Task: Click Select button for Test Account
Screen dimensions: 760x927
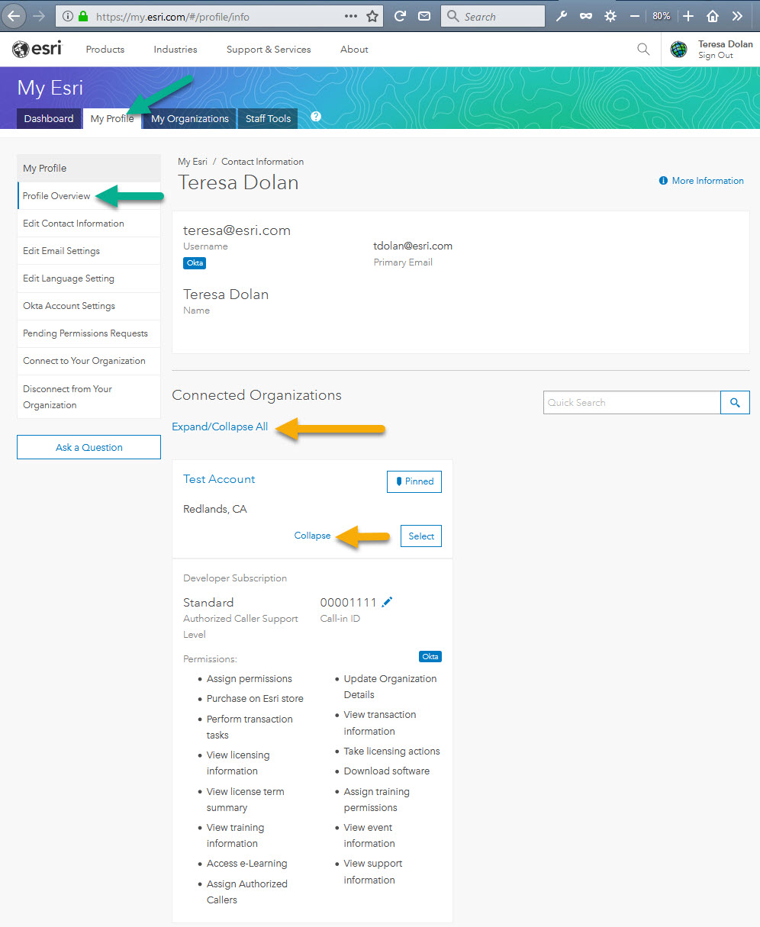Action: click(x=421, y=536)
